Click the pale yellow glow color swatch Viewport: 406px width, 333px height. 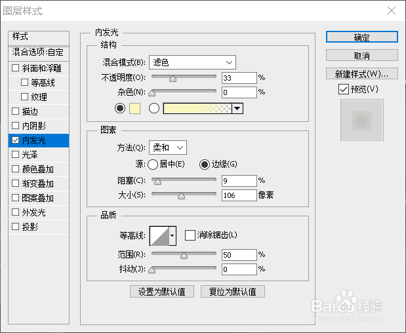[134, 108]
